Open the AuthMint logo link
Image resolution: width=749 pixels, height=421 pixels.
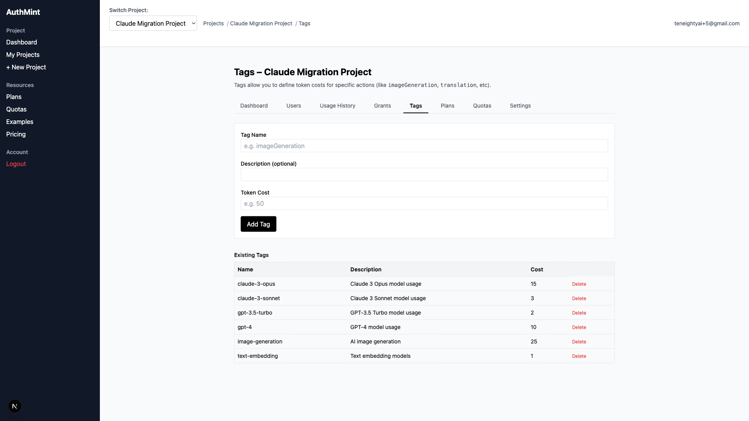23,12
